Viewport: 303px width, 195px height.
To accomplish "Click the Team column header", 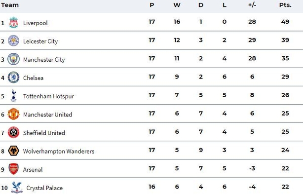I will click(x=10, y=5).
